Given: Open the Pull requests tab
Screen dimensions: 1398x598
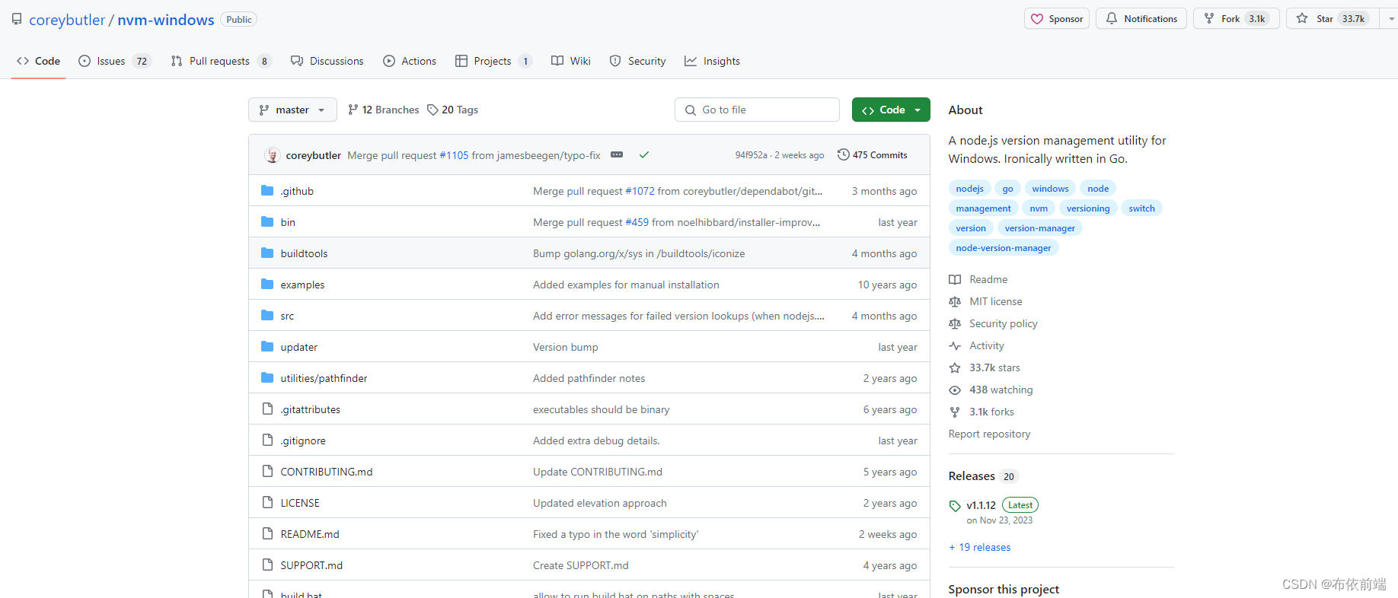Looking at the screenshot, I should pos(221,61).
